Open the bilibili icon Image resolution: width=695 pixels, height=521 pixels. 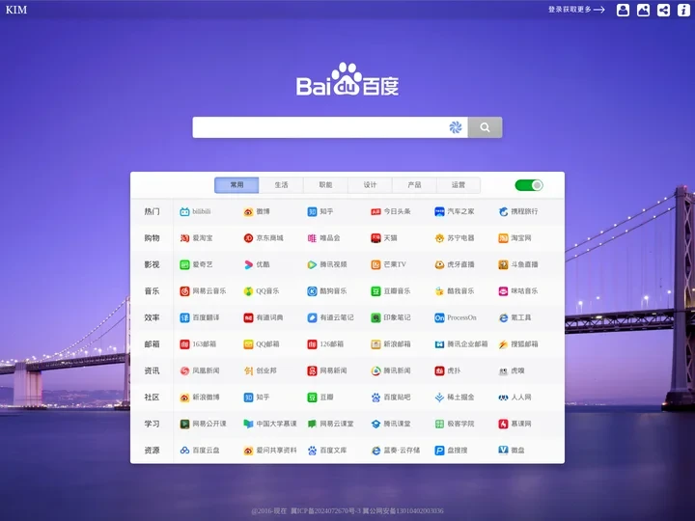pos(184,211)
